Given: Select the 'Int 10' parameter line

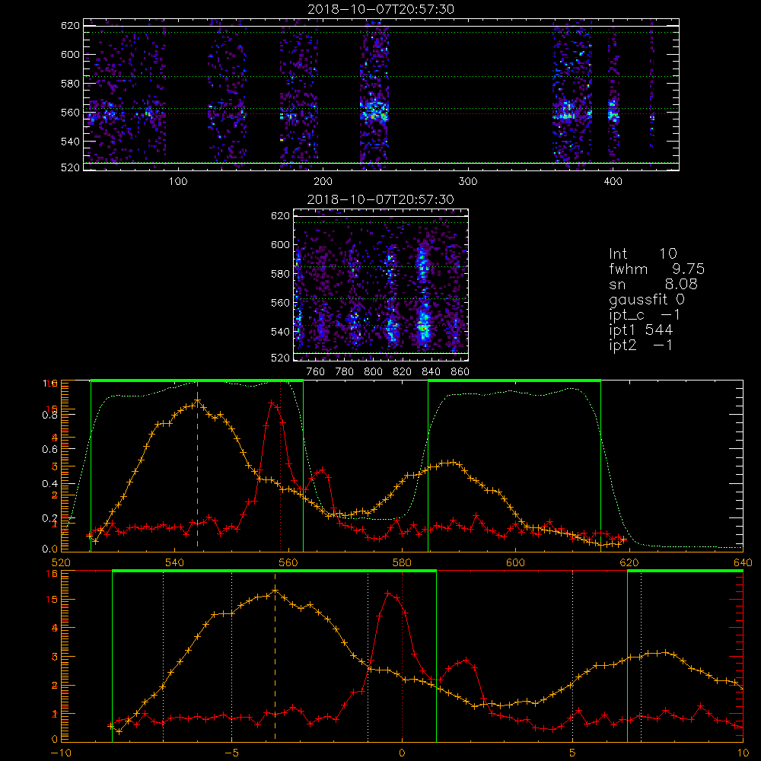Looking at the screenshot, I should click(643, 253).
